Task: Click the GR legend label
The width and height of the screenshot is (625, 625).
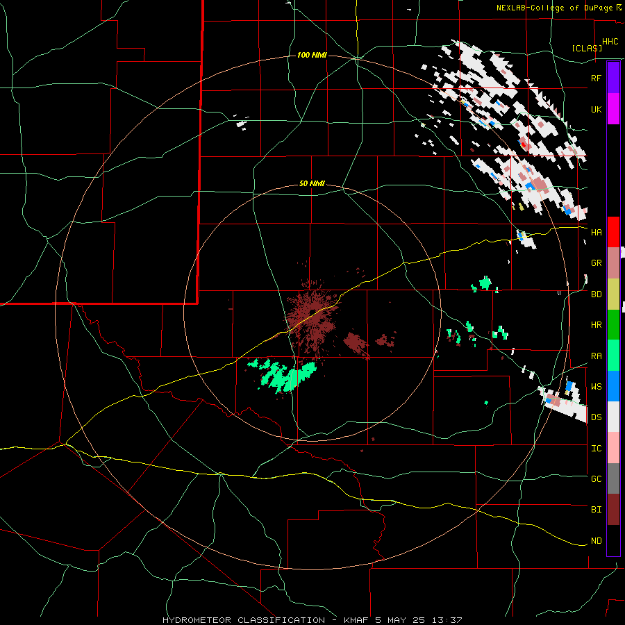Action: 596,263
